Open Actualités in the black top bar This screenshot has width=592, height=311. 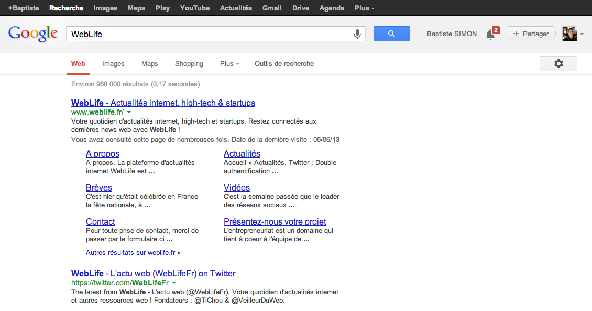coord(236,8)
